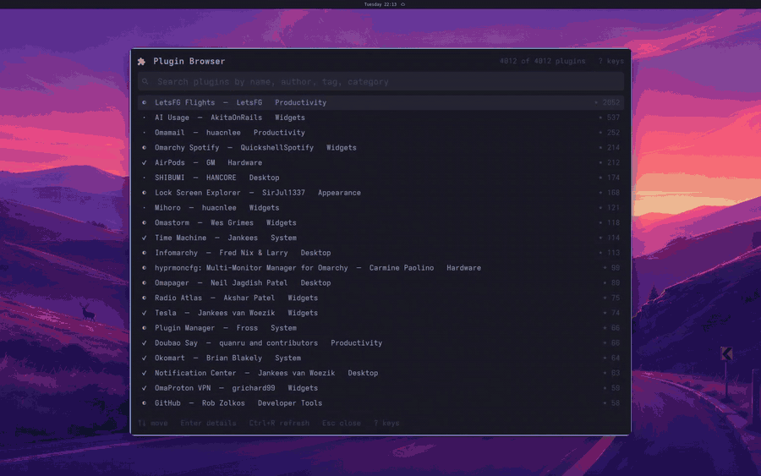Select the Time Machine plugin row
761x476 pixels.
point(381,238)
